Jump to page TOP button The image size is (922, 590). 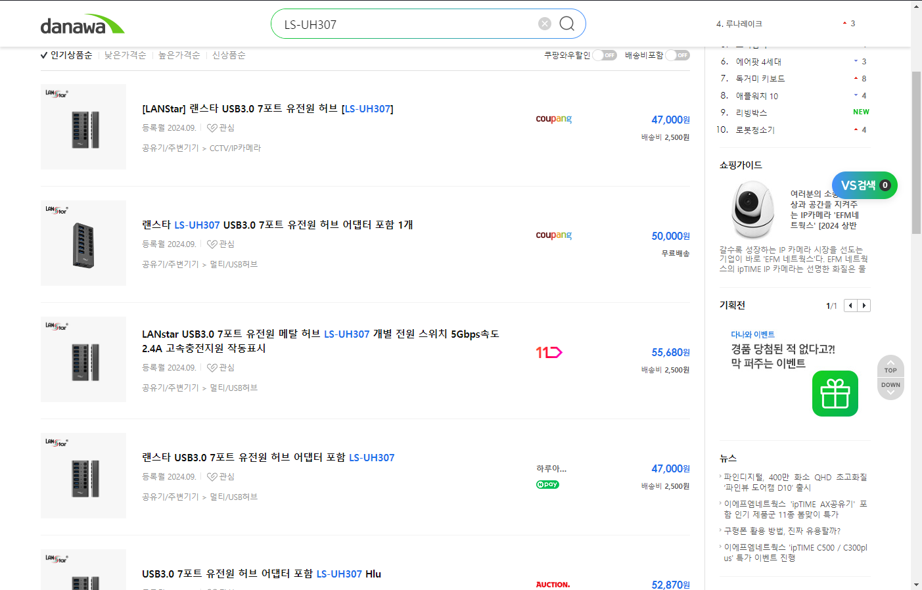(890, 367)
